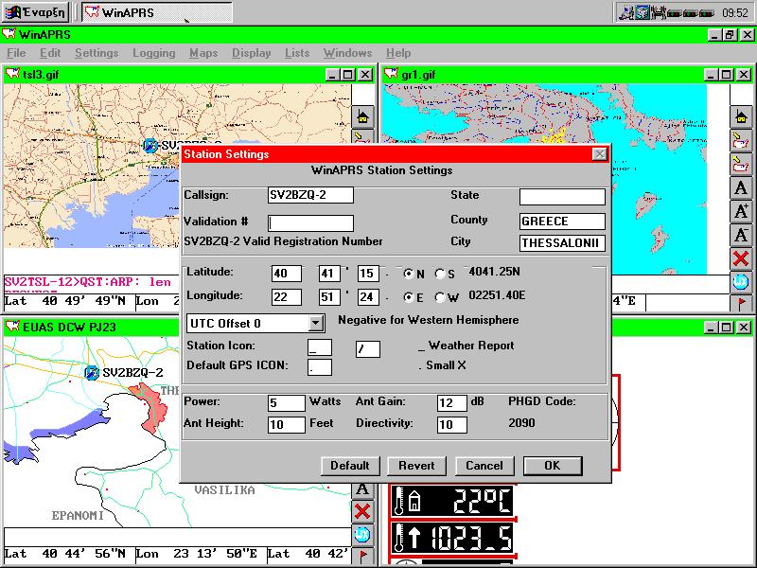Image resolution: width=757 pixels, height=568 pixels.
Task: Open the Display menu
Action: click(x=251, y=53)
